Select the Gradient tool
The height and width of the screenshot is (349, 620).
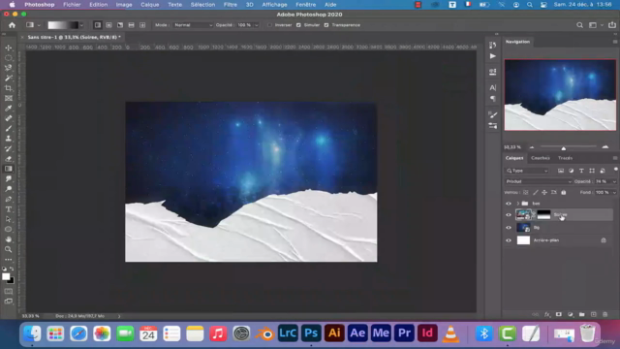9,169
